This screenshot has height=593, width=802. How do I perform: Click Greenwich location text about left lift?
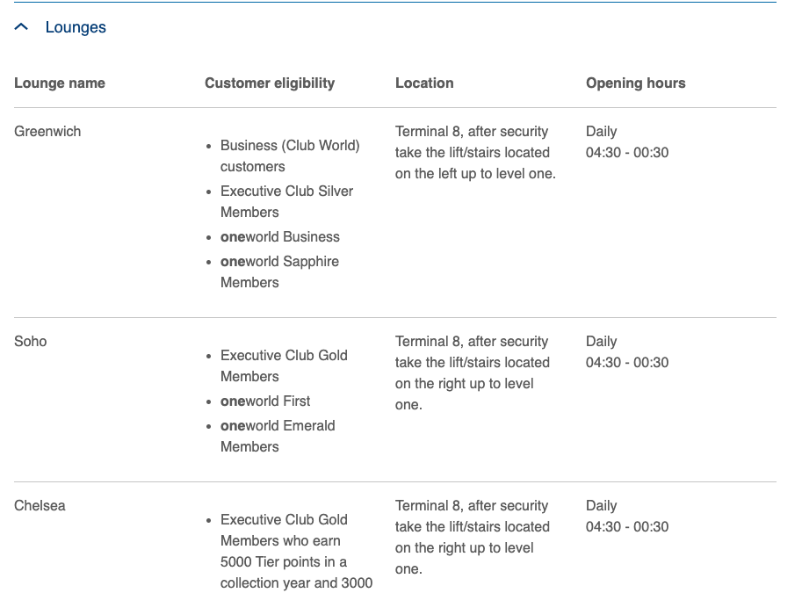(x=475, y=153)
